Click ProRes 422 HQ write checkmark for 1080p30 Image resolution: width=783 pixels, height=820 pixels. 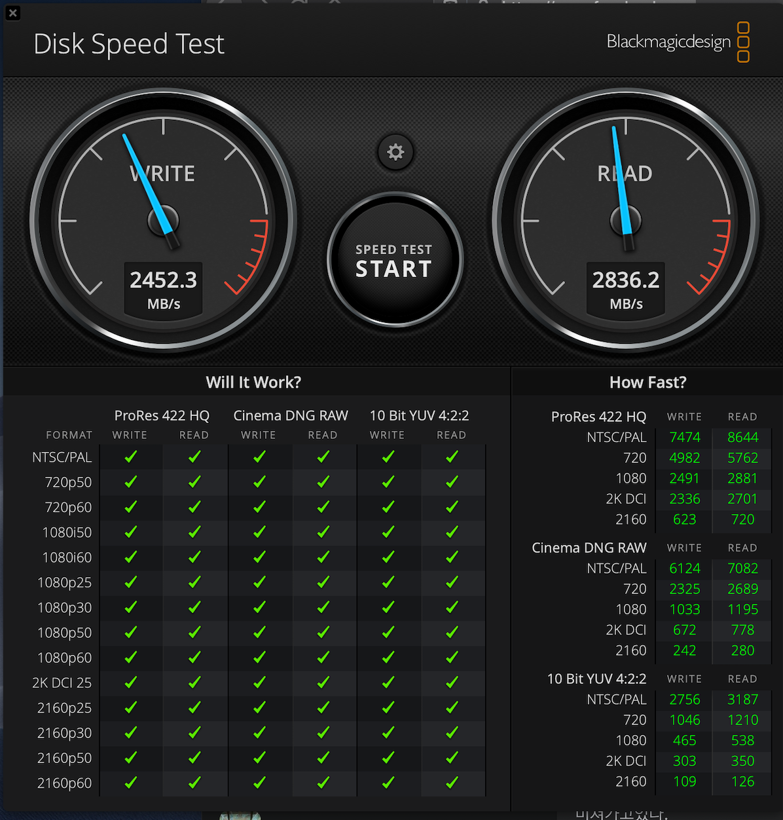(131, 607)
